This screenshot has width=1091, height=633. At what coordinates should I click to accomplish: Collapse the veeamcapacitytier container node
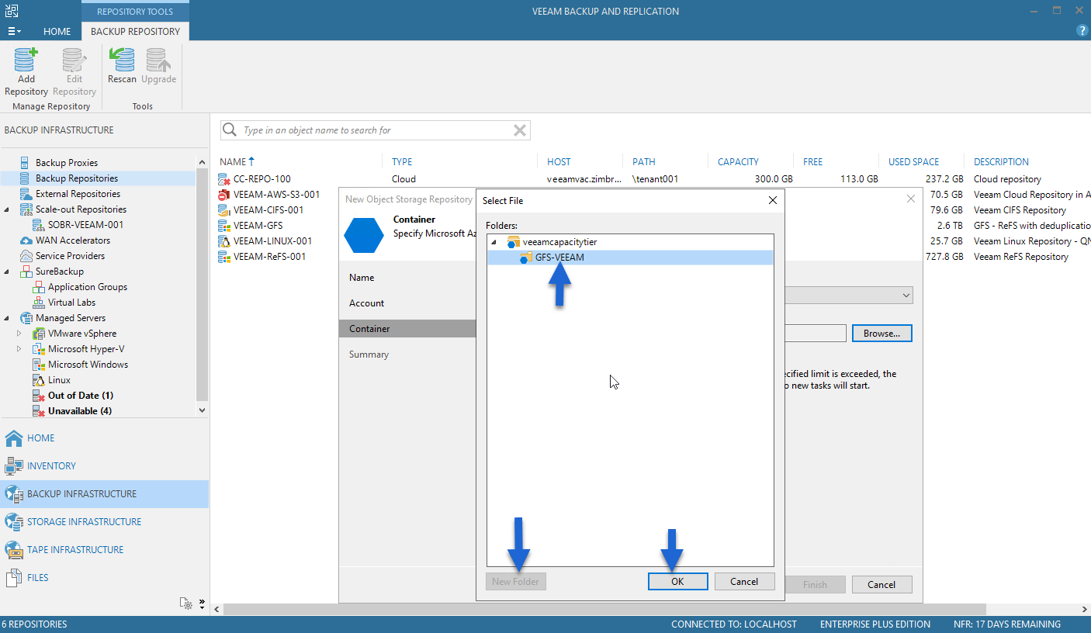(x=494, y=243)
